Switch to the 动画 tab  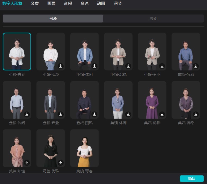point(101,3)
